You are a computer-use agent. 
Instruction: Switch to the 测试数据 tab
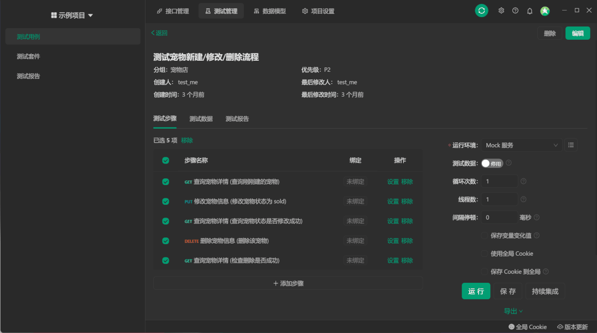(200, 118)
